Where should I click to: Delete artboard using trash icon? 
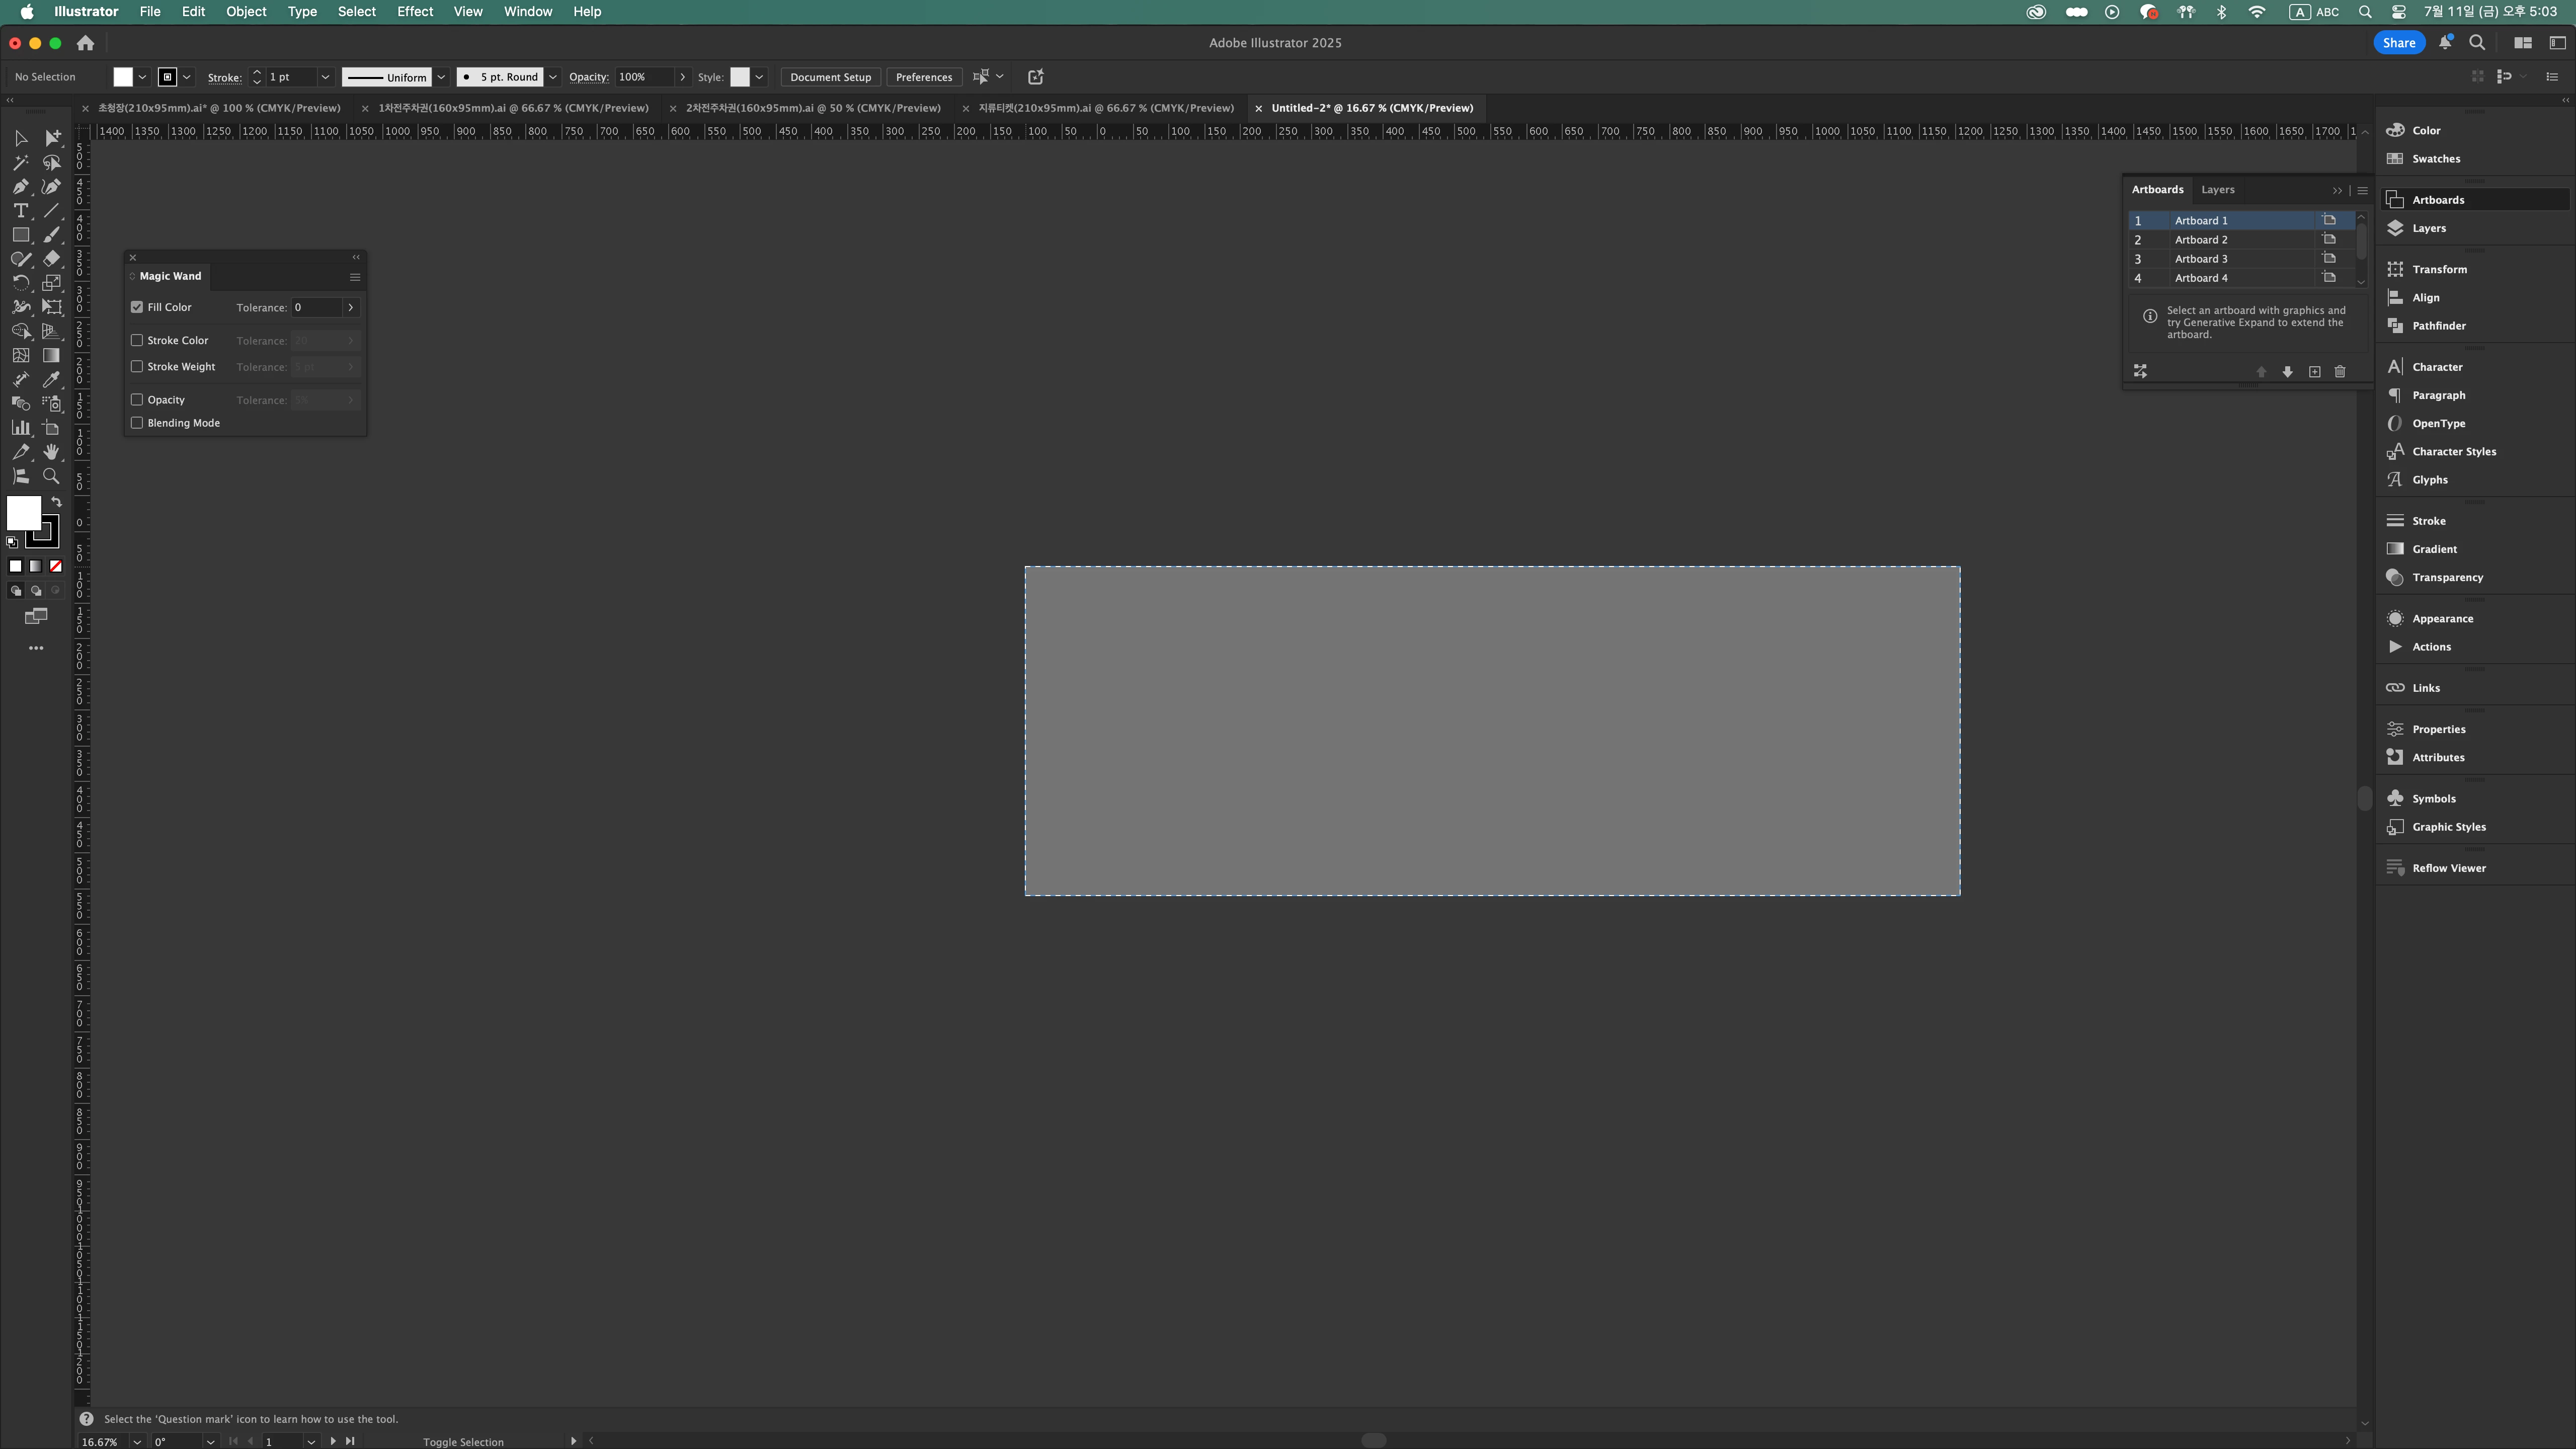coord(2340,372)
